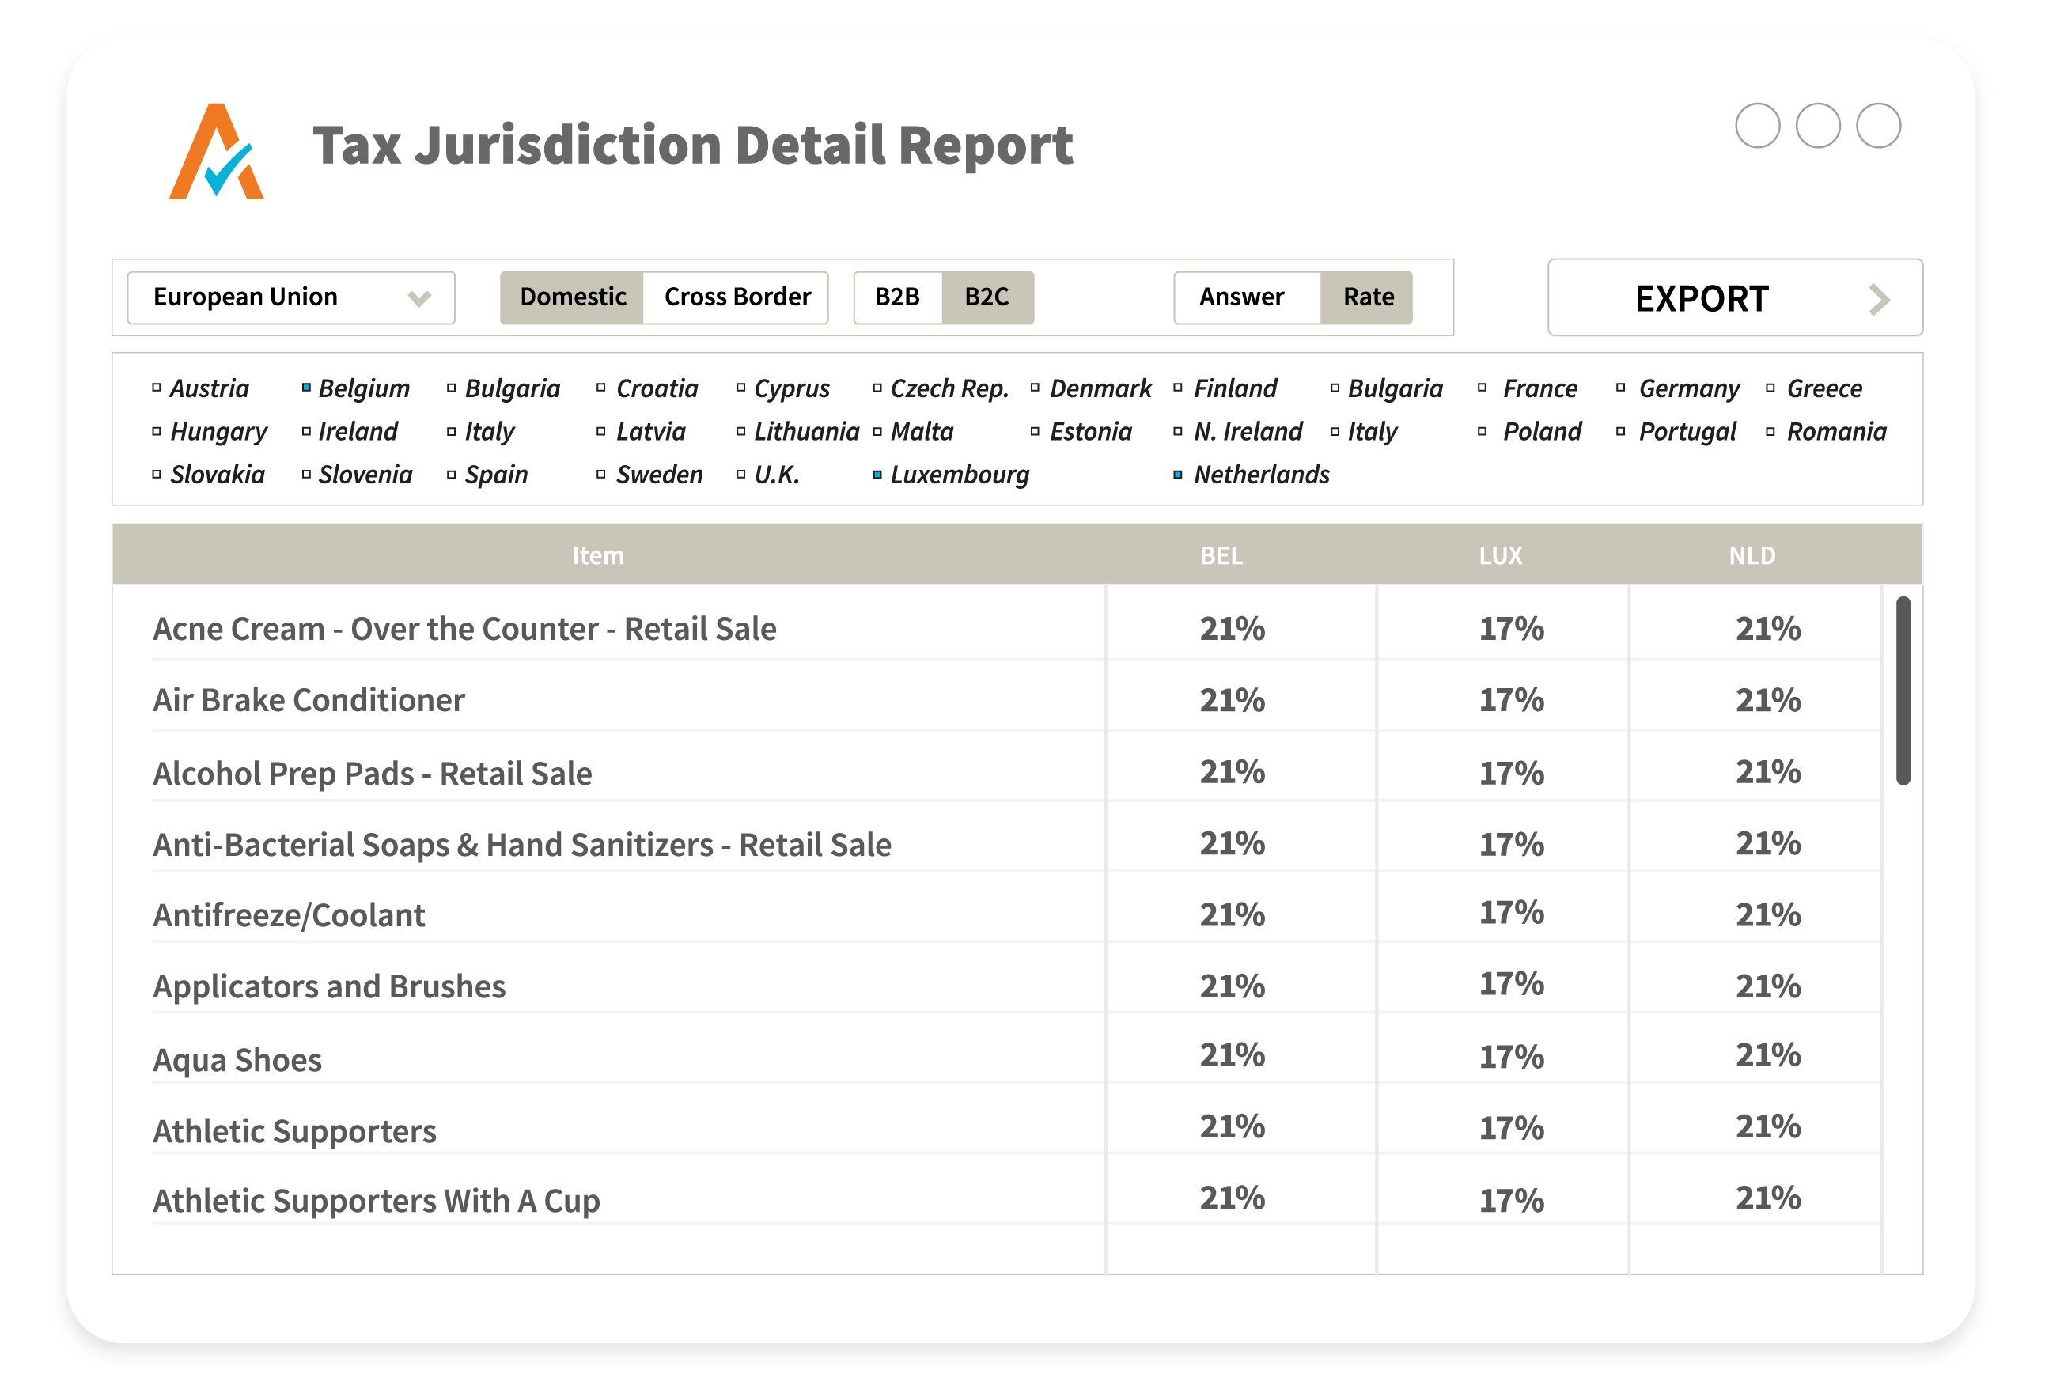Screen dimensions: 2045x1374
Task: Click the LUX column header
Action: [x=1499, y=555]
